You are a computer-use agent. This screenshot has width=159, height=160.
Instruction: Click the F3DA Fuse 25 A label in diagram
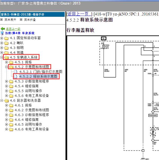pyautogui.click(x=107, y=47)
